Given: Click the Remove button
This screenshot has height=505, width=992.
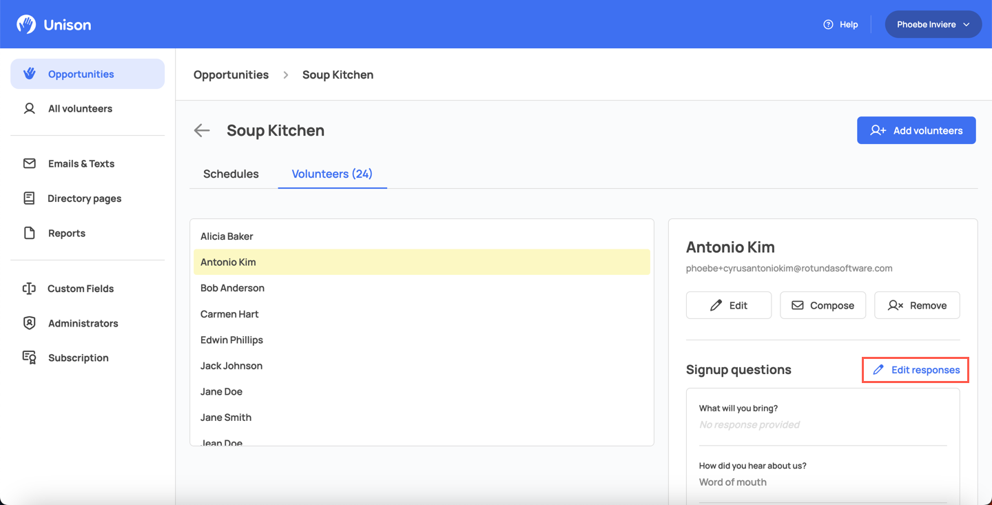Looking at the screenshot, I should pyautogui.click(x=917, y=305).
